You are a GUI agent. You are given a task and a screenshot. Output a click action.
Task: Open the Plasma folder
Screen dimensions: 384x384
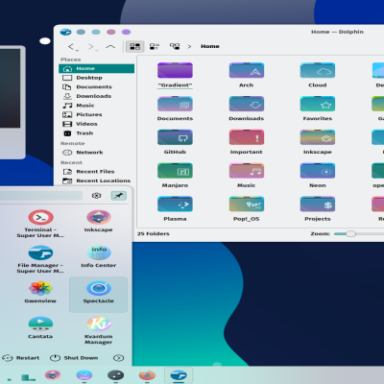point(175,204)
